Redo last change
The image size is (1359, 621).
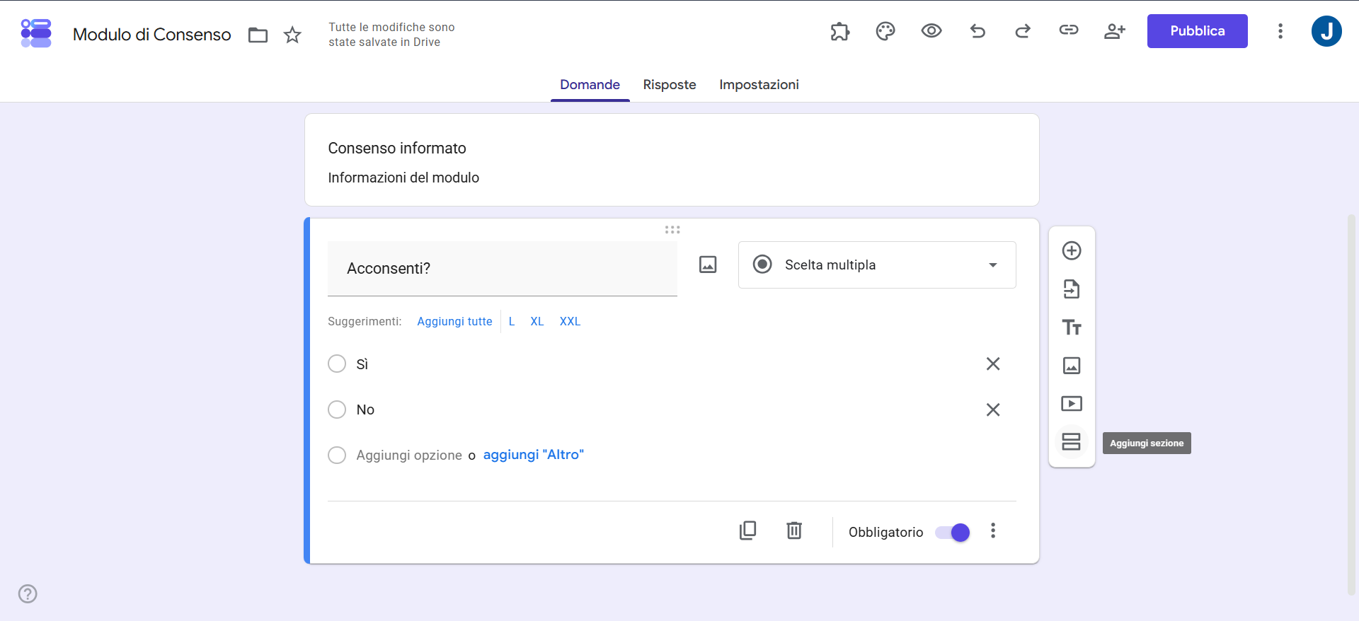[x=1023, y=31]
